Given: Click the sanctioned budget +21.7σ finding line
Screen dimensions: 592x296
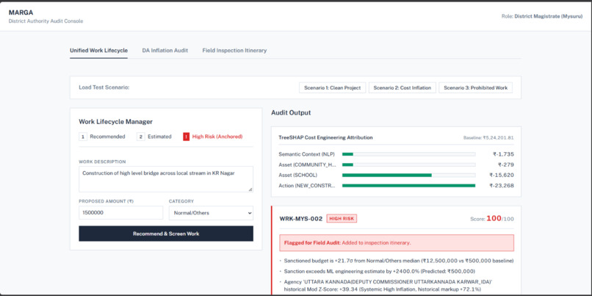Looking at the screenshot, I should coord(399,261).
